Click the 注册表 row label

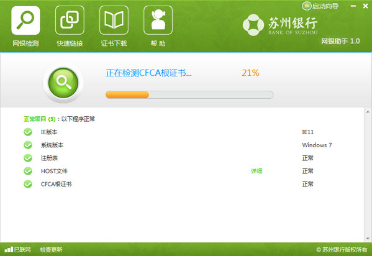[x=49, y=158]
